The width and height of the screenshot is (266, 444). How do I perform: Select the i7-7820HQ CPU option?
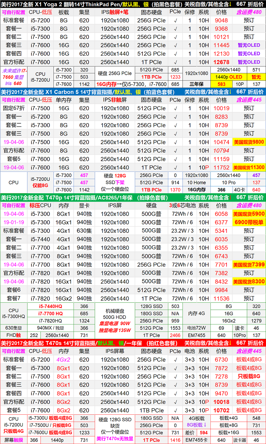click(51, 321)
